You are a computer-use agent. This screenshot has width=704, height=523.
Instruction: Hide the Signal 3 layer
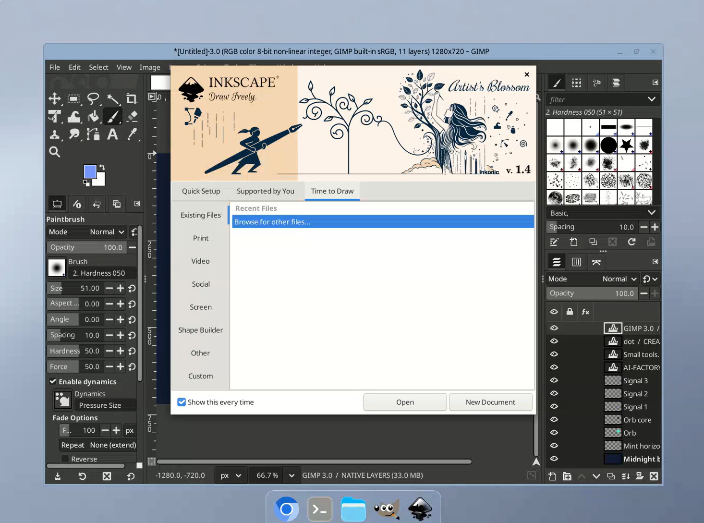tap(554, 380)
